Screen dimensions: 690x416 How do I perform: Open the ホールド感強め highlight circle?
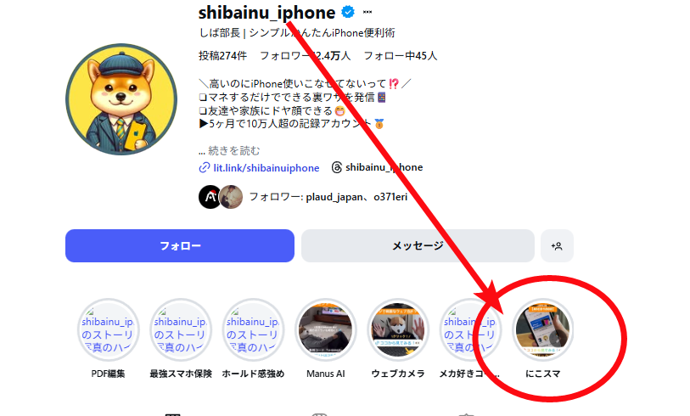click(253, 330)
